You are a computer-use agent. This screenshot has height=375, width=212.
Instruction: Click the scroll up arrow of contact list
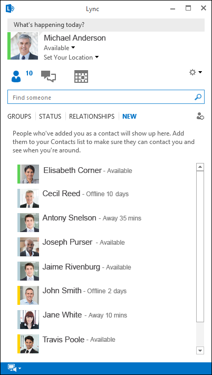coord(200,167)
